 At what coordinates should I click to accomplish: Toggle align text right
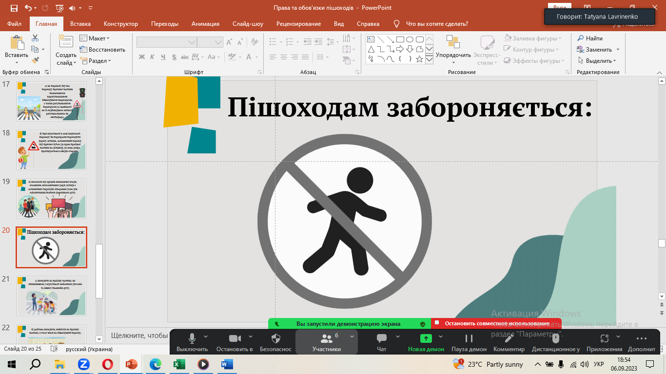click(294, 57)
